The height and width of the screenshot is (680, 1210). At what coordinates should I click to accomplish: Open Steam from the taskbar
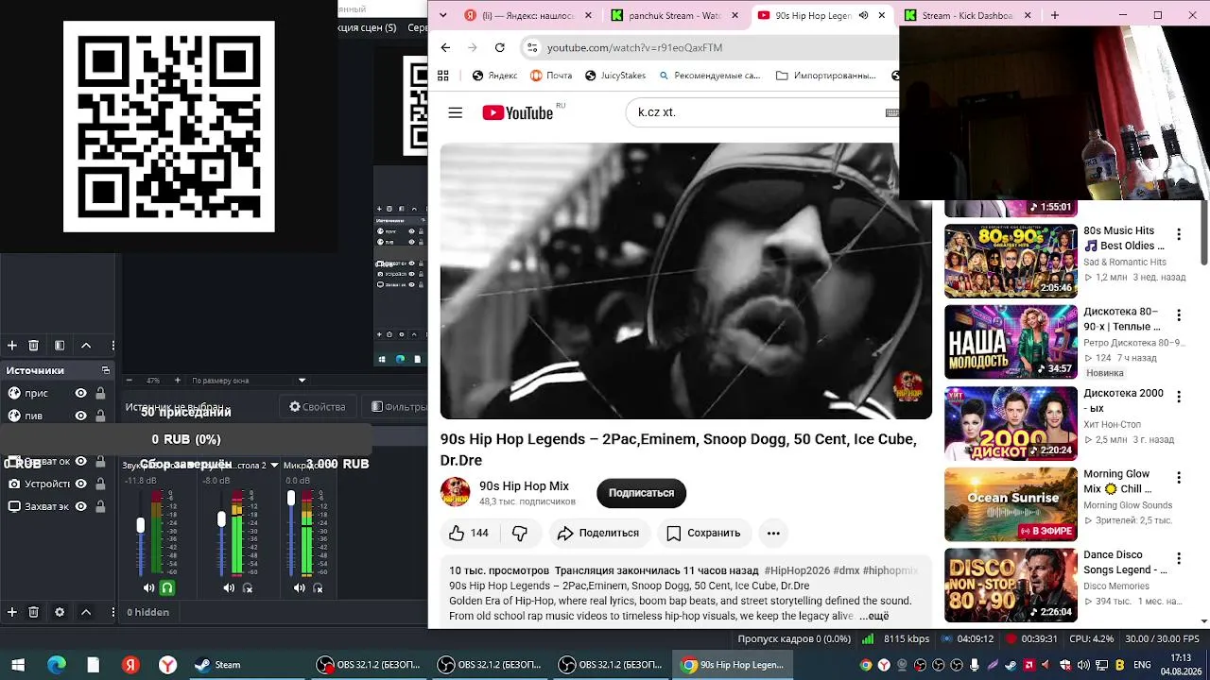218,665
